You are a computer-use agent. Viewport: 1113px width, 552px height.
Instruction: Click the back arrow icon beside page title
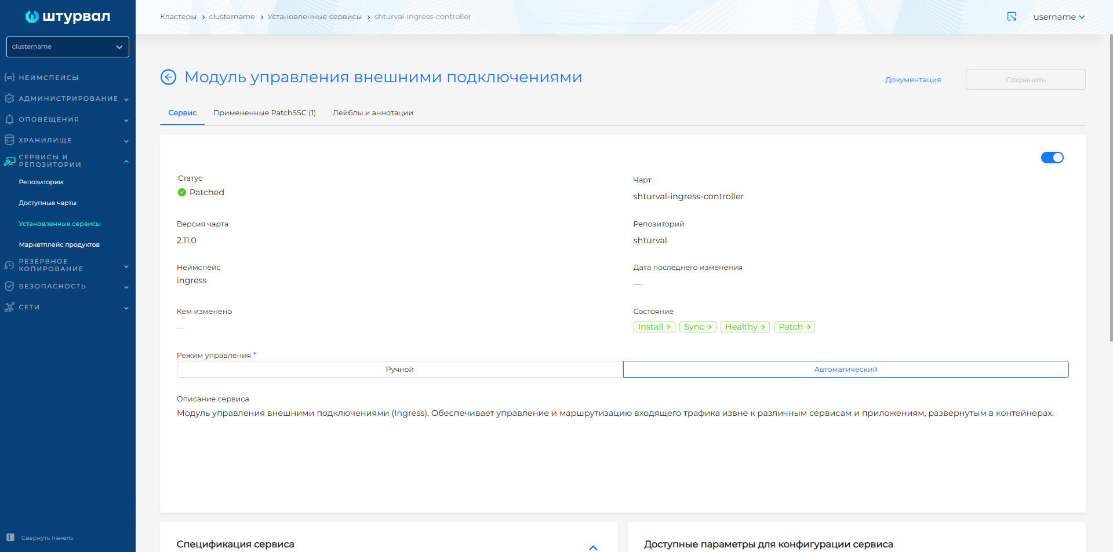coord(168,77)
